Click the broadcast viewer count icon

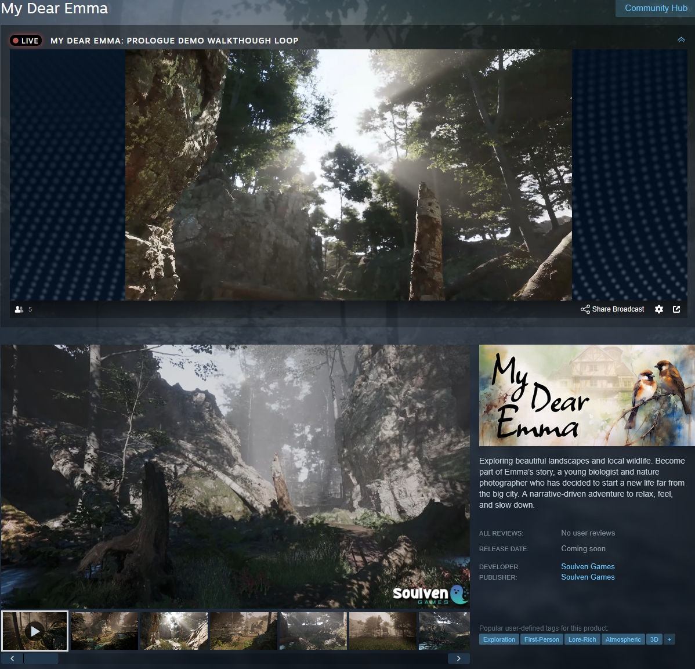click(19, 309)
